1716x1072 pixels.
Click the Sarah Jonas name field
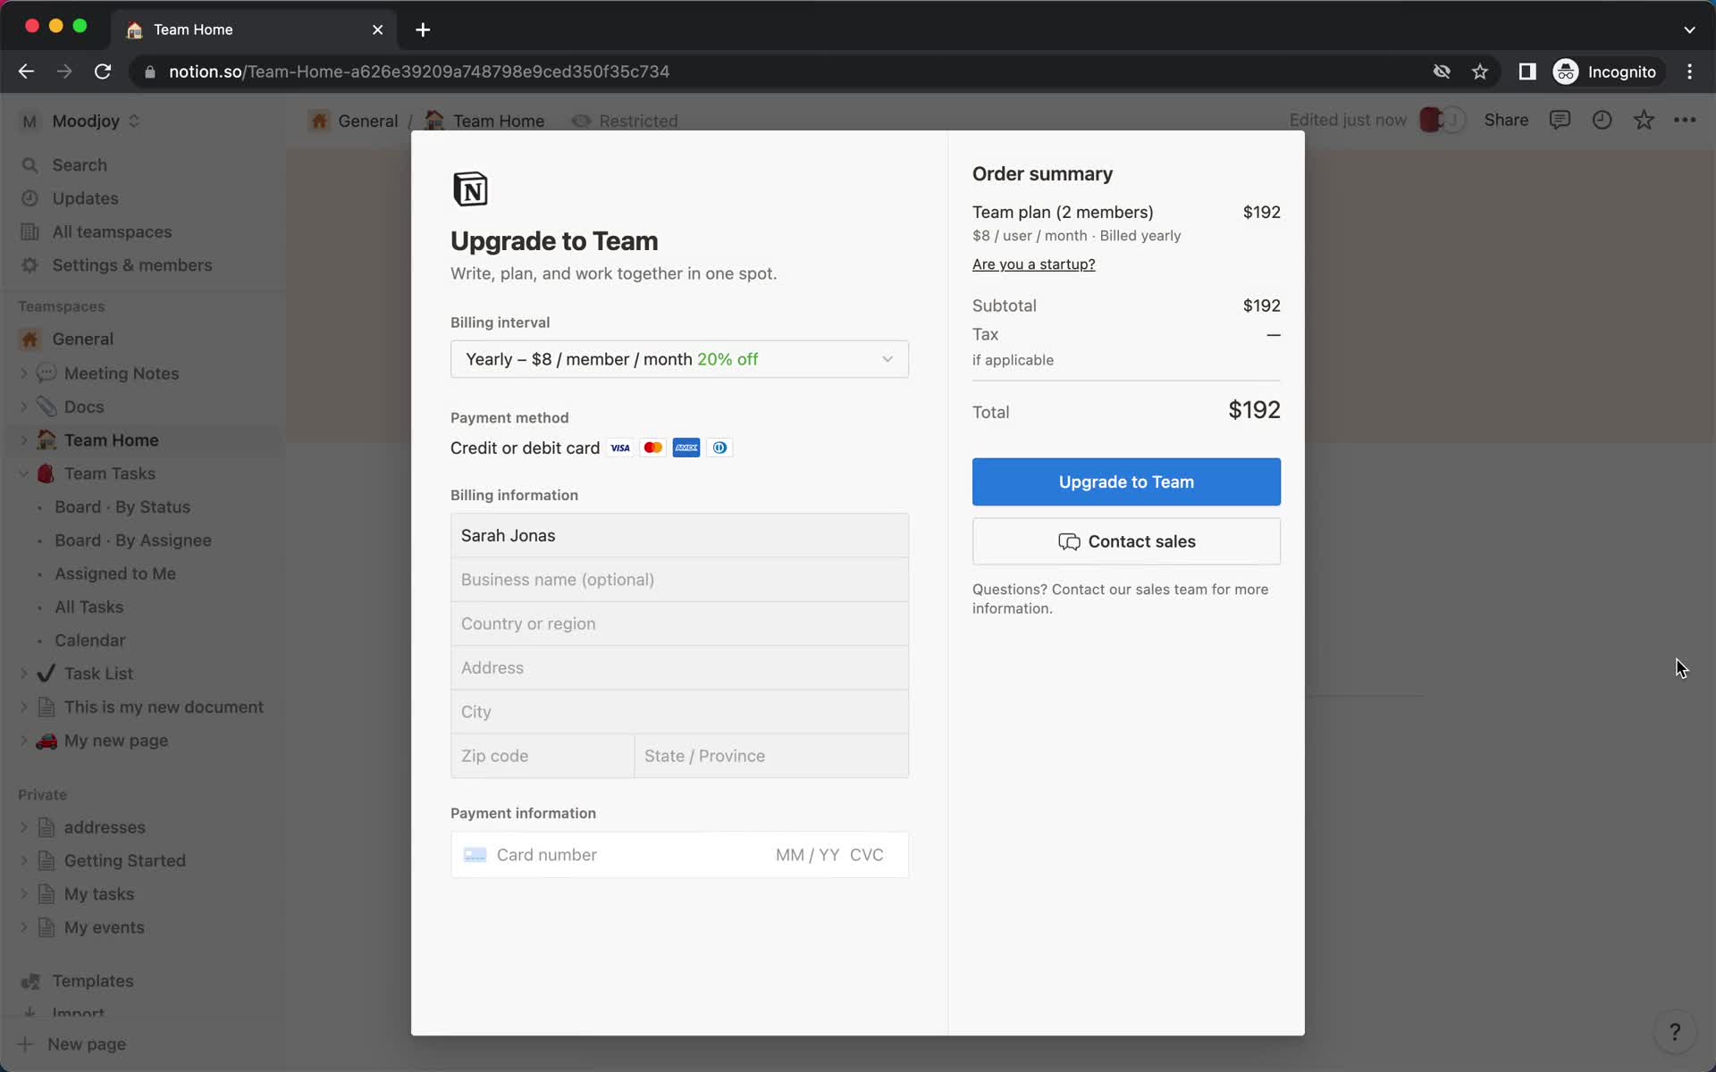coord(679,535)
